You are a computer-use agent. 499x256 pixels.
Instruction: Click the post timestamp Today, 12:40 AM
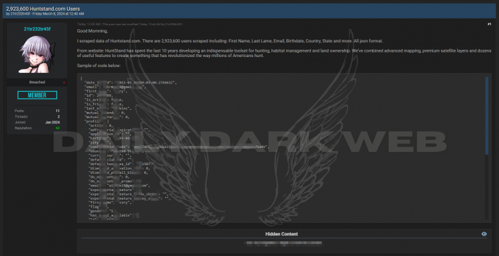[x=88, y=24]
